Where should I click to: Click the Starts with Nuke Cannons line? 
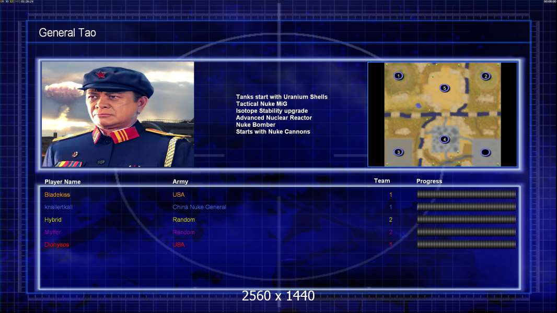(273, 131)
